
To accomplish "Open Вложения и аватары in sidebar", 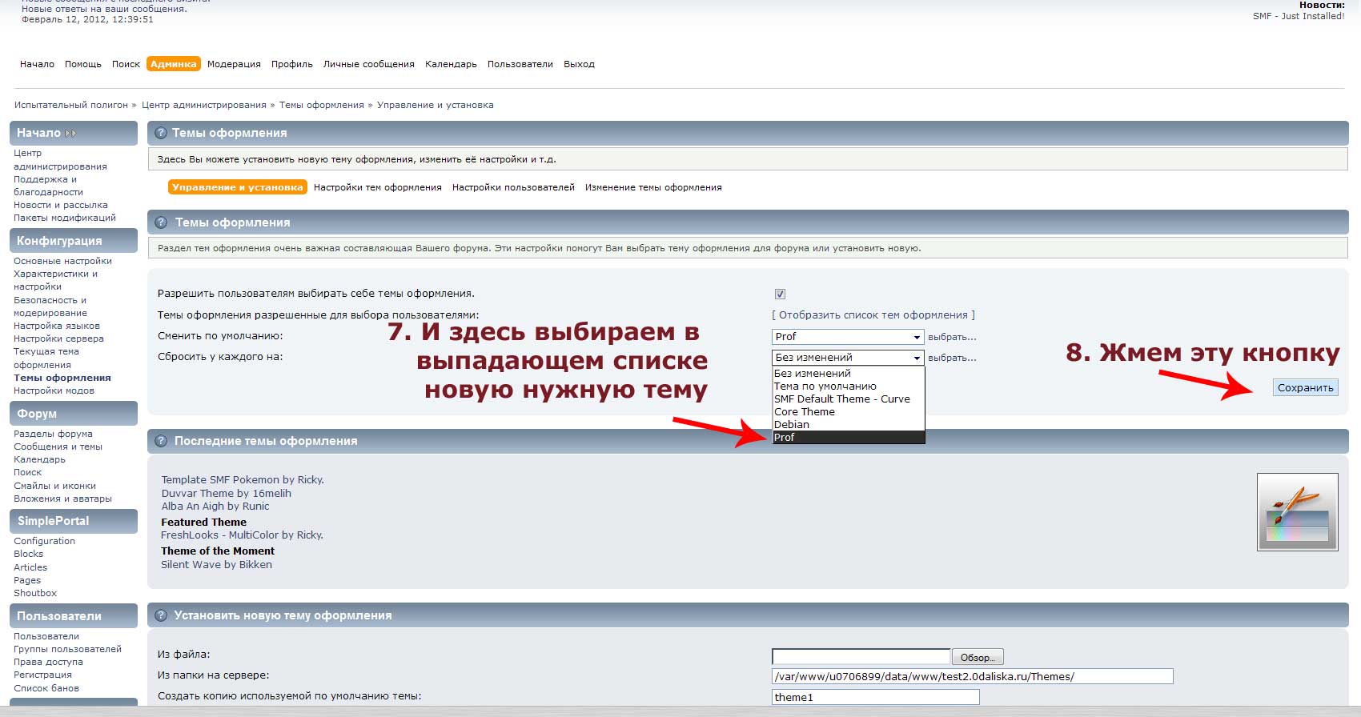I will pyautogui.click(x=62, y=499).
